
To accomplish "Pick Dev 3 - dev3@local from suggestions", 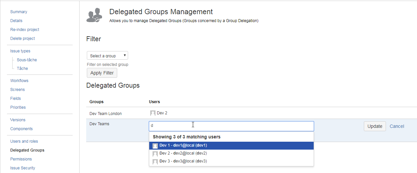I will coord(183,161).
